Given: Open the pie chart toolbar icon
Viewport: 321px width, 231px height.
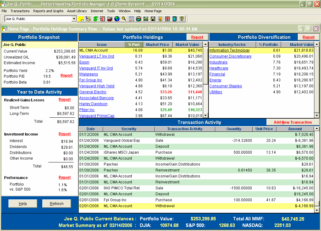Looking at the screenshot, I should [x=139, y=19].
